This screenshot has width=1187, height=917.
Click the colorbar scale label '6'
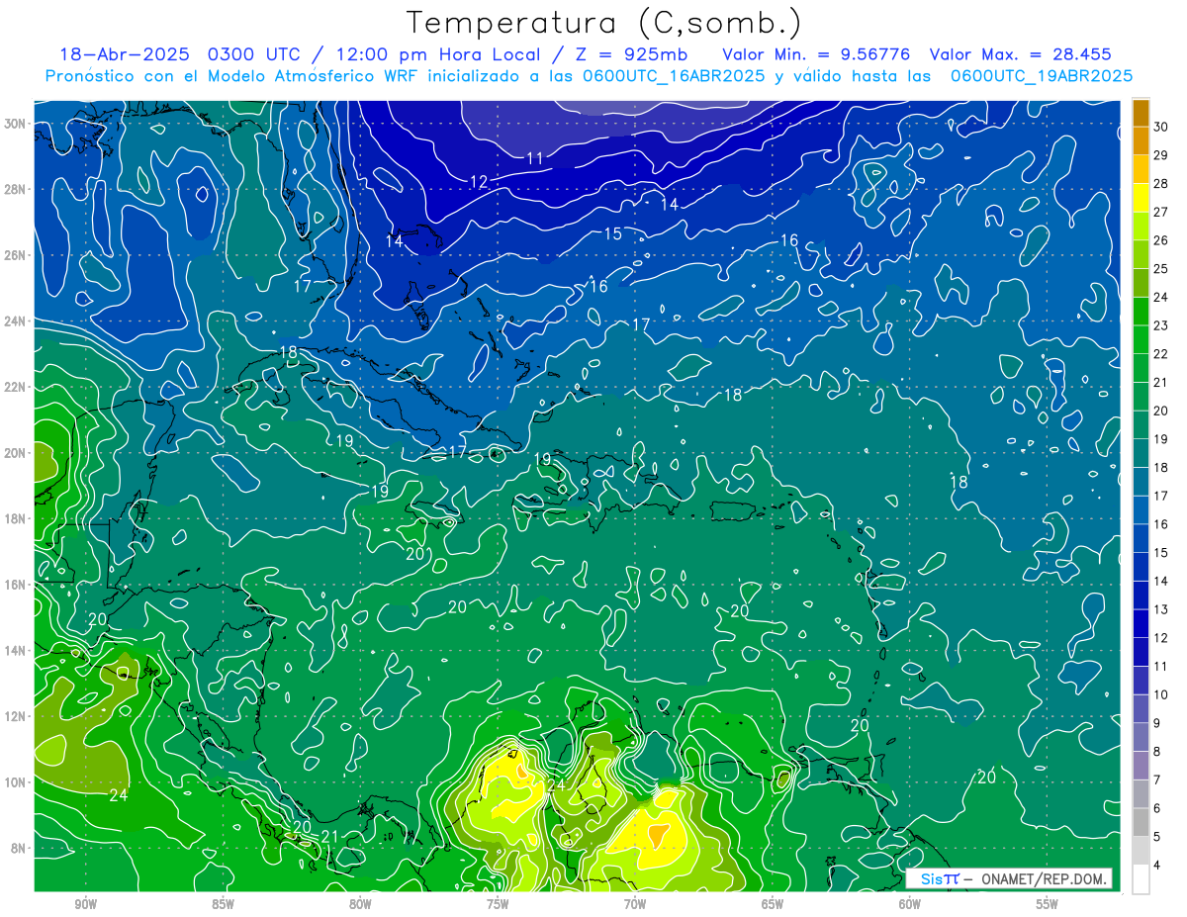coord(1157,808)
